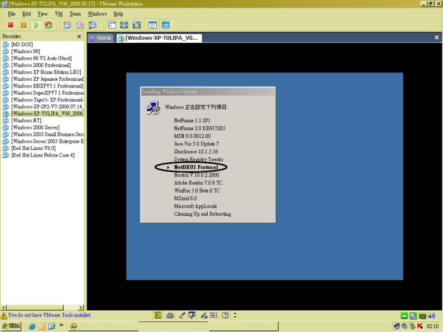Suspend the virtual machine with the pause icon

(x=23, y=25)
